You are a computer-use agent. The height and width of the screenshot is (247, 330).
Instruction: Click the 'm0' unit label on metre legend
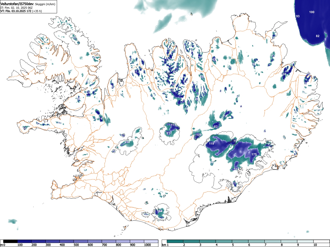point(3,245)
